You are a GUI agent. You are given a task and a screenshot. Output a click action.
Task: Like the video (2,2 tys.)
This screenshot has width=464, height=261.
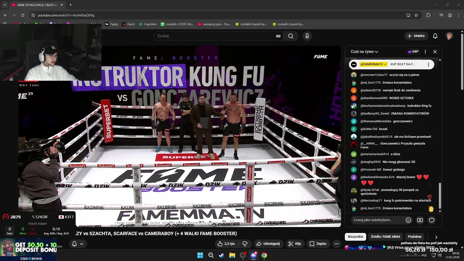coord(227,244)
